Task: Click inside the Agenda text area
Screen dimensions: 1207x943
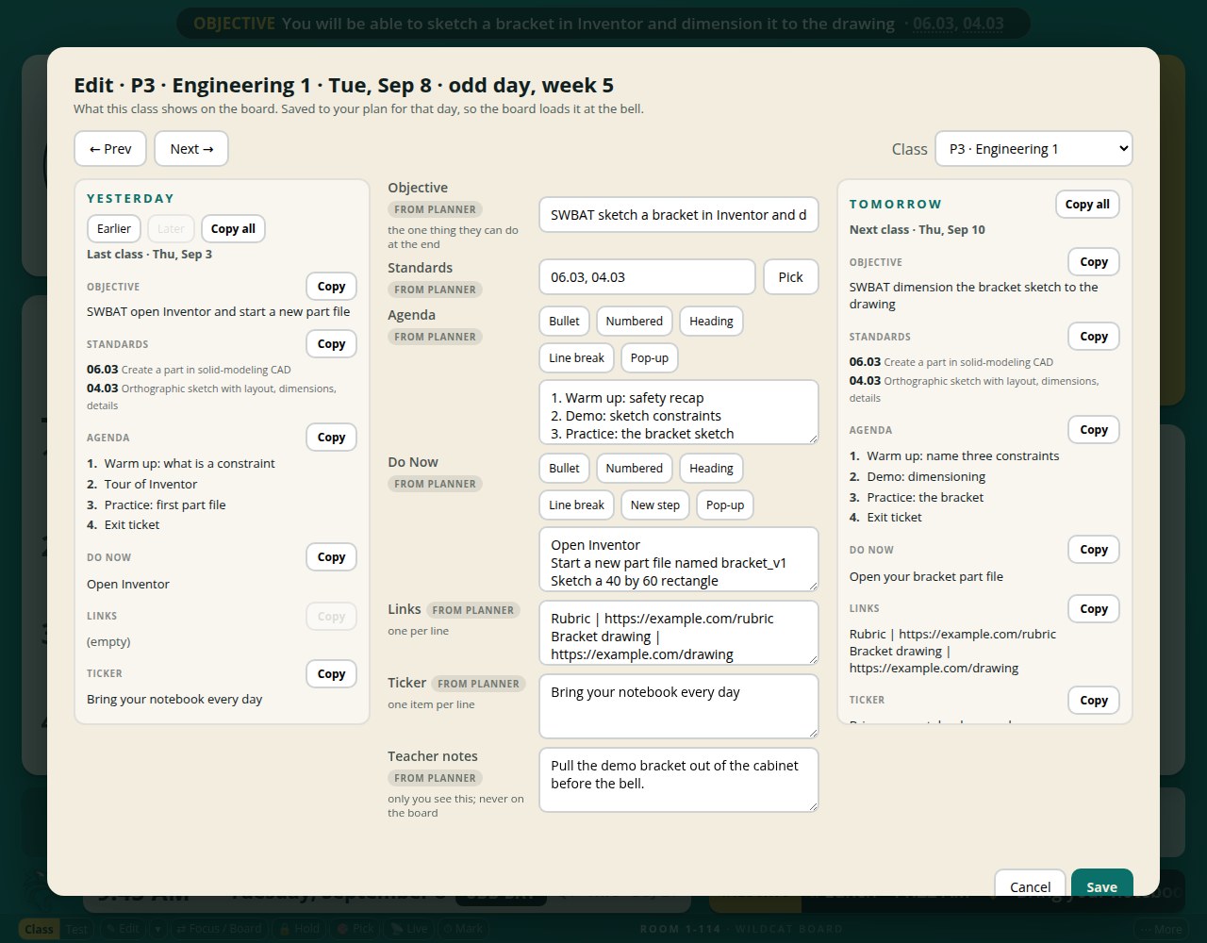Action: (679, 412)
